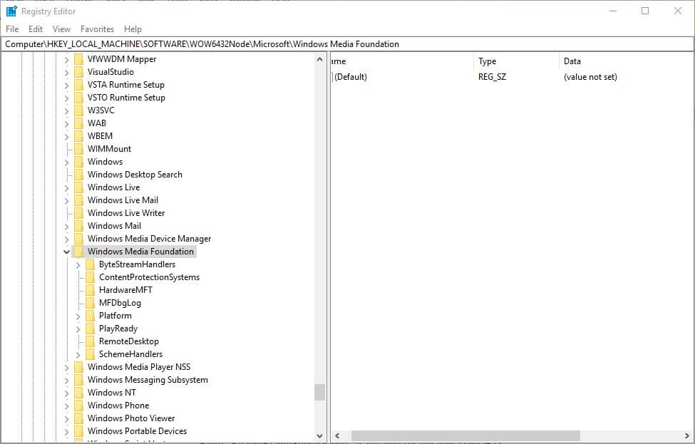Screen dimensions: 695x444
Task: Click the HardwareMFT folder icon
Action: pyautogui.click(x=90, y=290)
